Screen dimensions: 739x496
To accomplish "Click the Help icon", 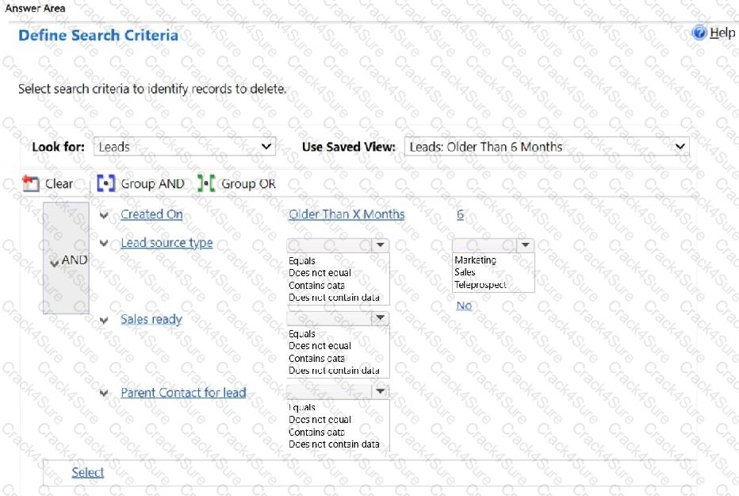I will [699, 33].
